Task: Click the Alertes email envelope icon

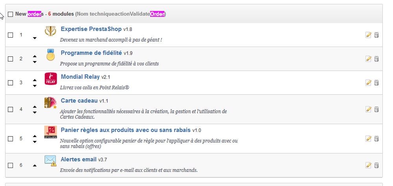Action: pos(50,161)
